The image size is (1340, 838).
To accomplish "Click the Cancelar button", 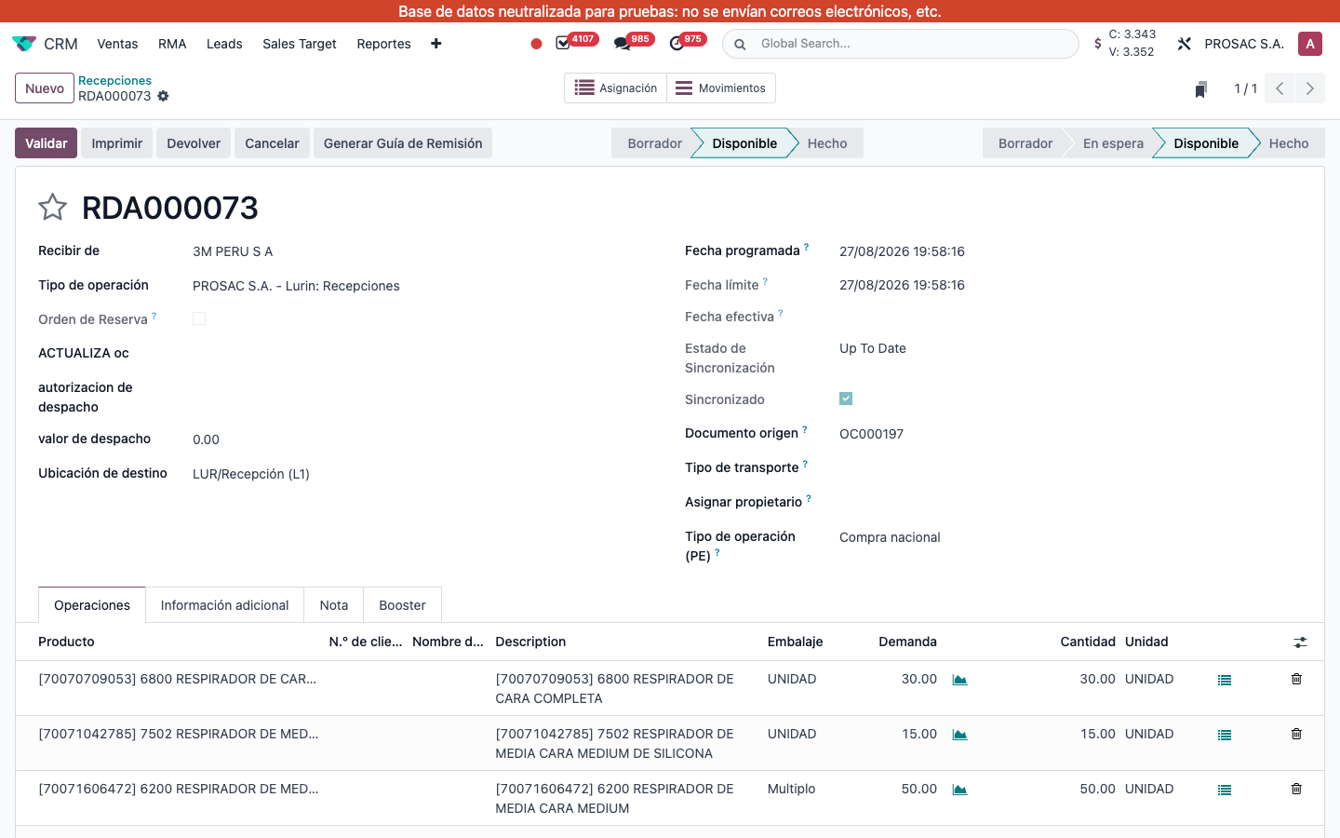I will click(272, 143).
